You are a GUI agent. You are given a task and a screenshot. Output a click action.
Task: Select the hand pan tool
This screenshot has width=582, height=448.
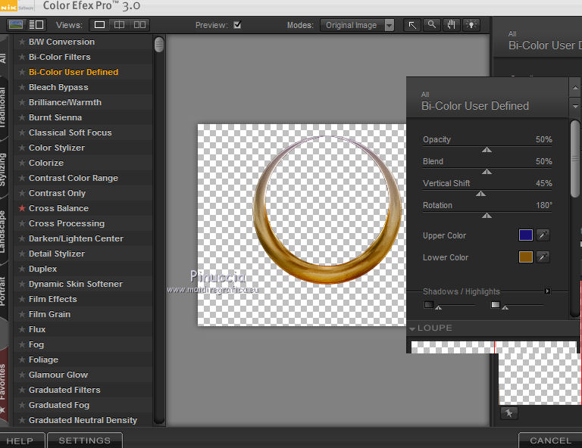coord(451,25)
